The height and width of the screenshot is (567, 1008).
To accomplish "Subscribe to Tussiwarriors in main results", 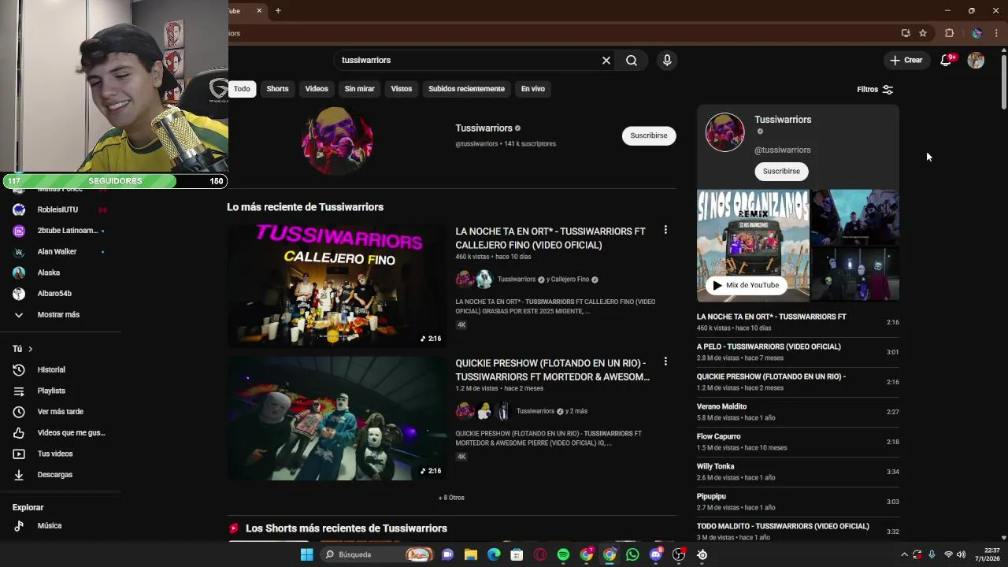I will tap(649, 135).
